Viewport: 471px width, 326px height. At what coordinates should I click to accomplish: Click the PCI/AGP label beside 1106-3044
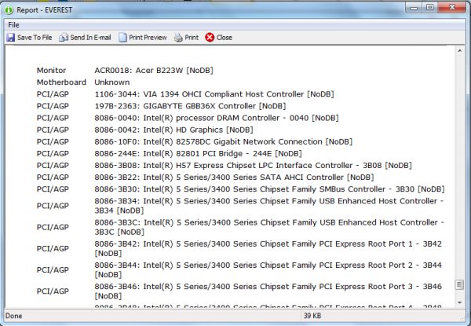pyautogui.click(x=53, y=94)
